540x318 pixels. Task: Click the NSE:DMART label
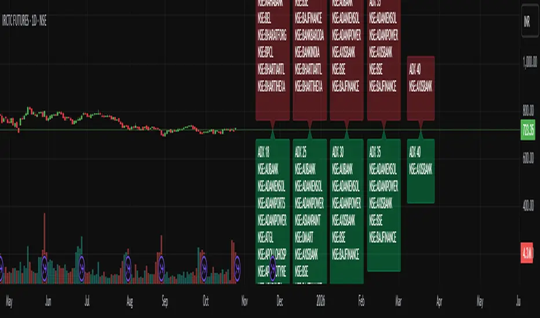(x=304, y=237)
